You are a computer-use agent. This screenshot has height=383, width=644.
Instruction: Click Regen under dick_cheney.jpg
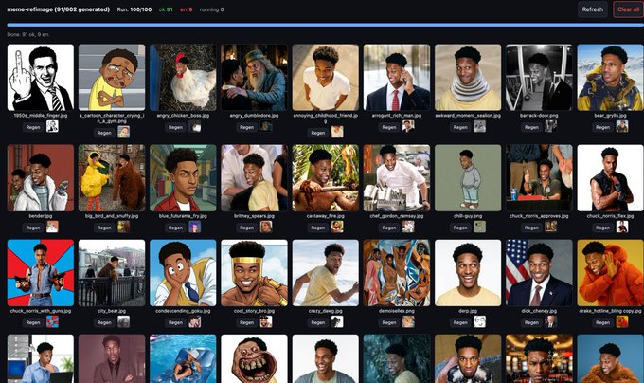pos(531,322)
